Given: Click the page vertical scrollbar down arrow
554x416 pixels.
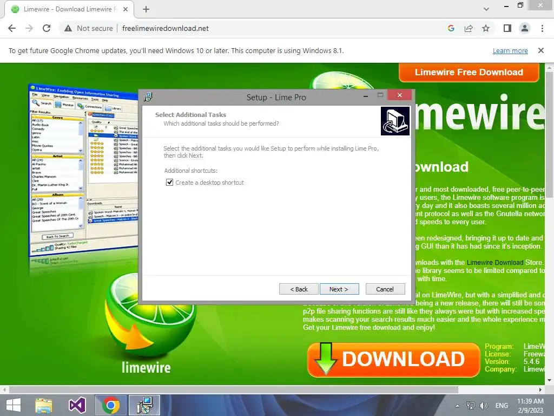Looking at the screenshot, I should 550,380.
